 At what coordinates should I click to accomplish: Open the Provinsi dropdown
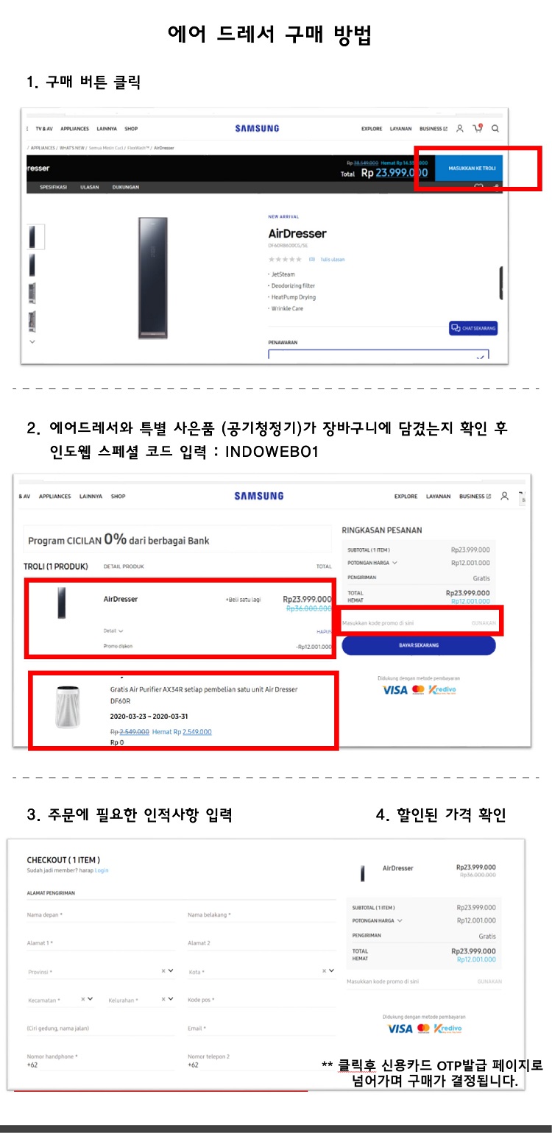(100, 971)
